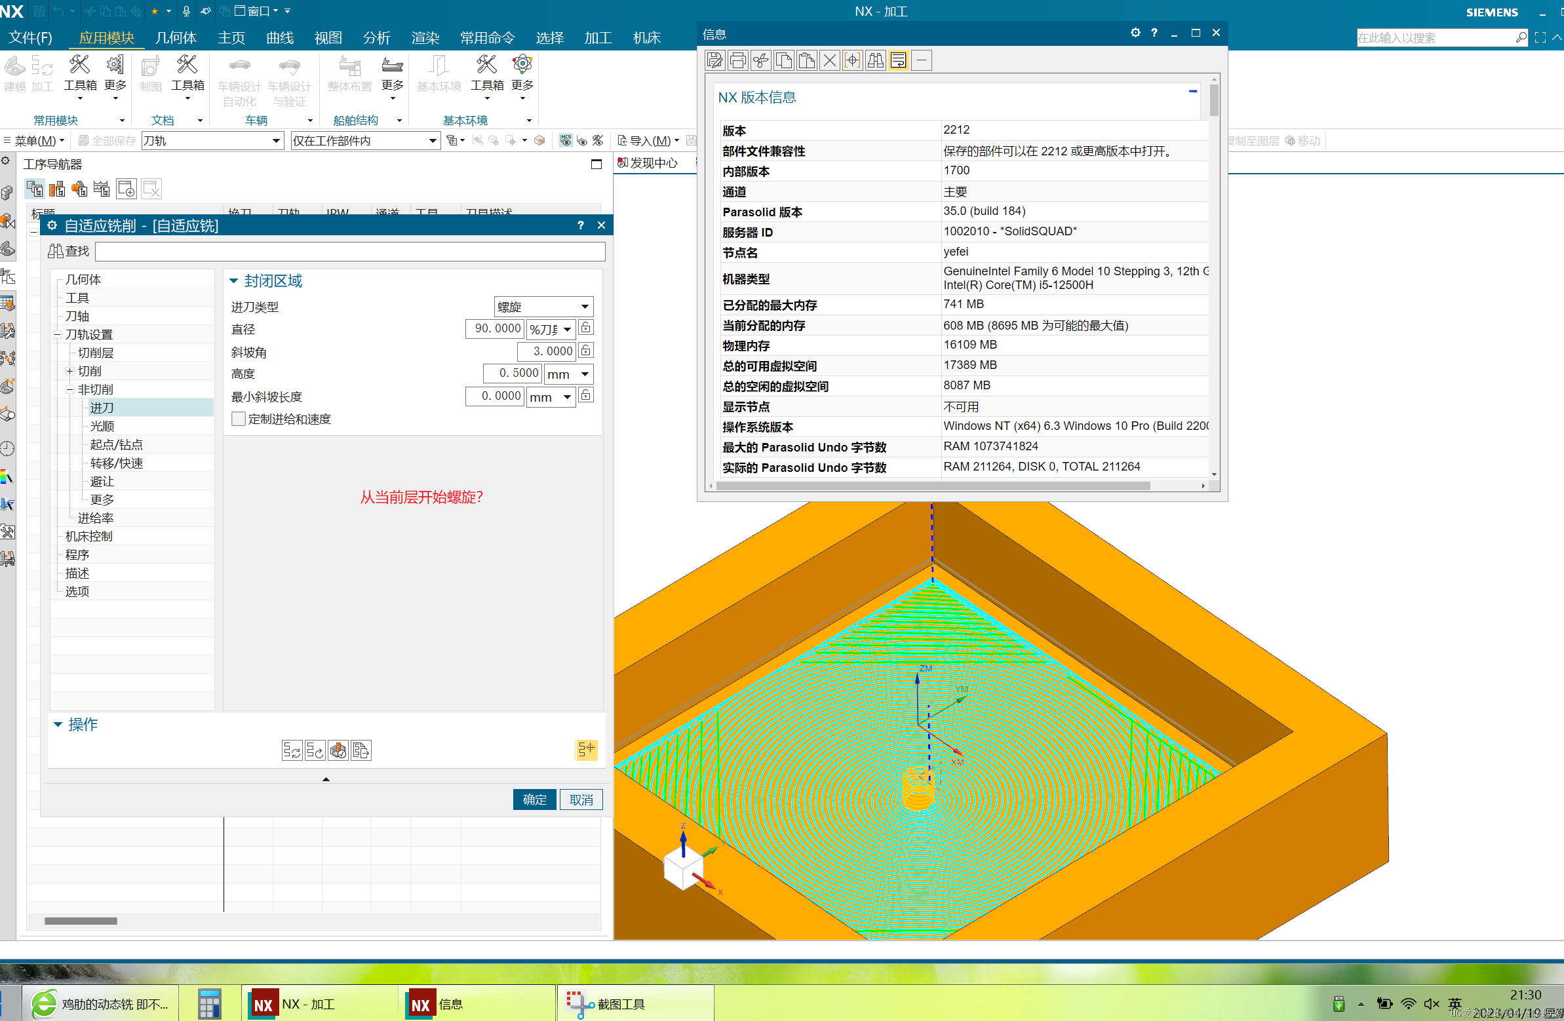This screenshot has height=1021, width=1564.
Task: Open 分析 ribbon tab
Action: (376, 38)
